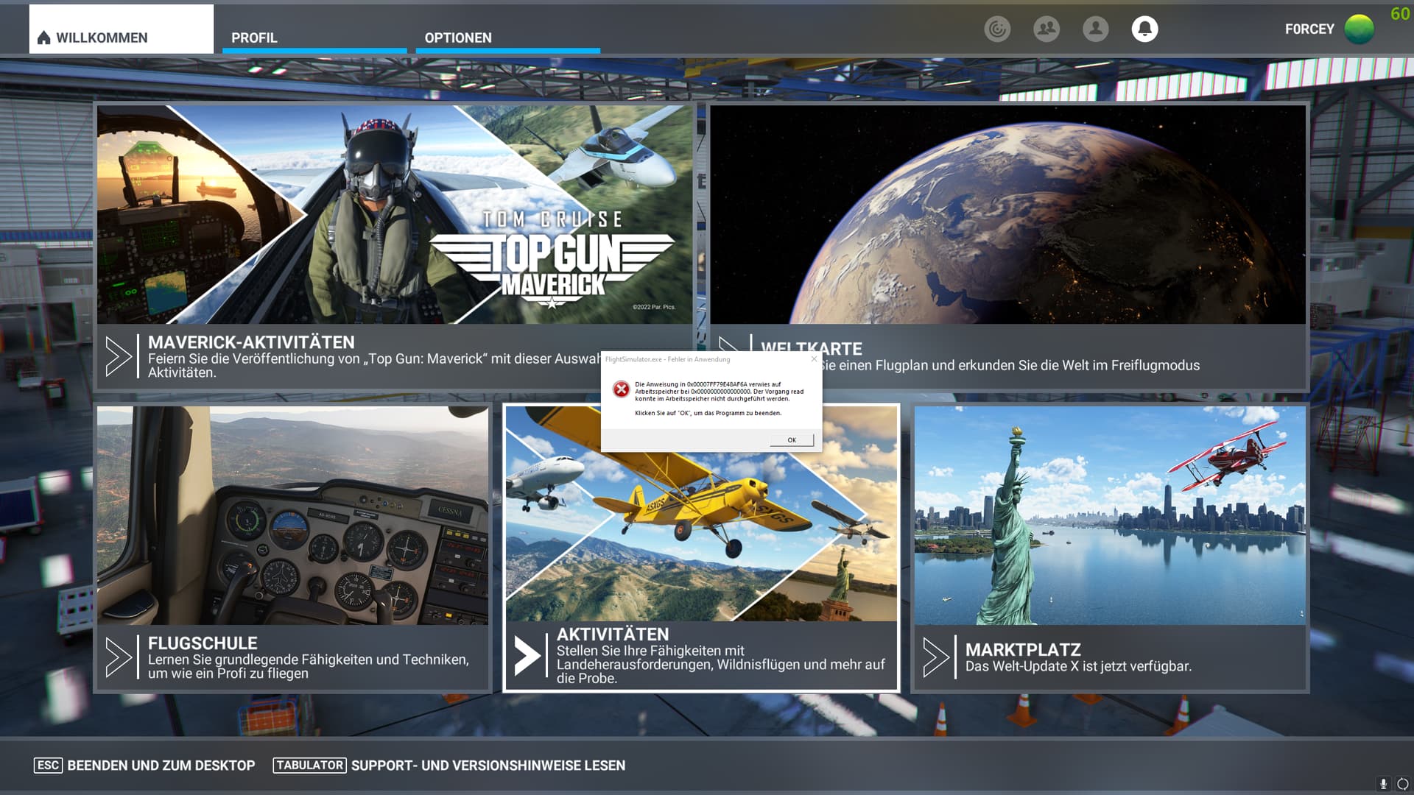Click the Marktplatz arrow icon
Screen dimensions: 1414x795
click(935, 657)
